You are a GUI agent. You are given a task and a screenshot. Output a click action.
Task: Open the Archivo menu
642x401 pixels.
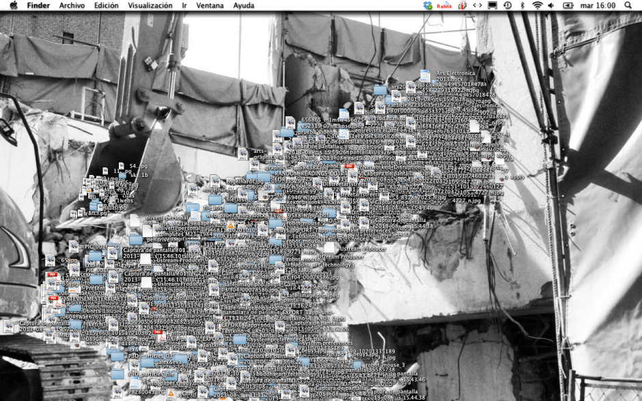click(x=72, y=5)
